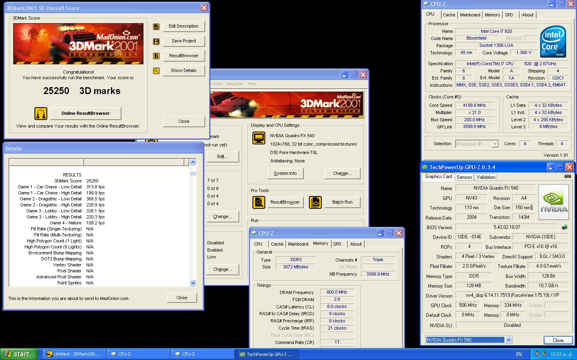Click Close in the Details window

click(182, 298)
